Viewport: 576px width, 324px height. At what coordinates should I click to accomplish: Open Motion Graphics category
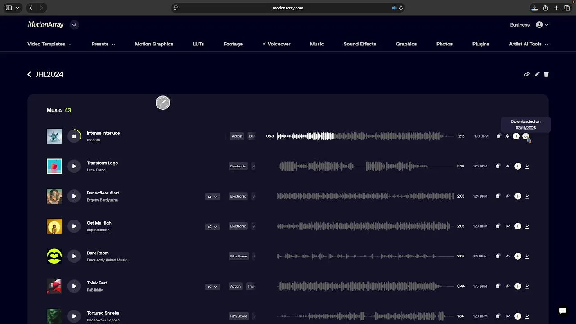[x=154, y=44]
